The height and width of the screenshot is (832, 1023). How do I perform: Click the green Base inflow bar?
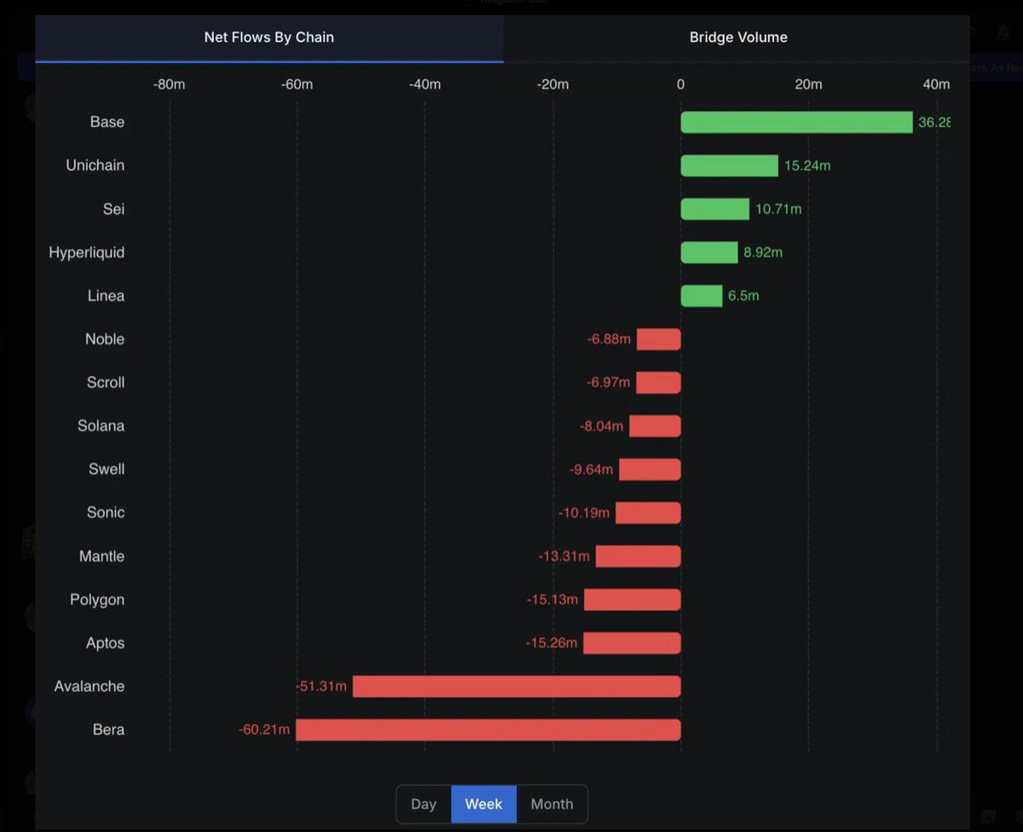click(x=796, y=123)
